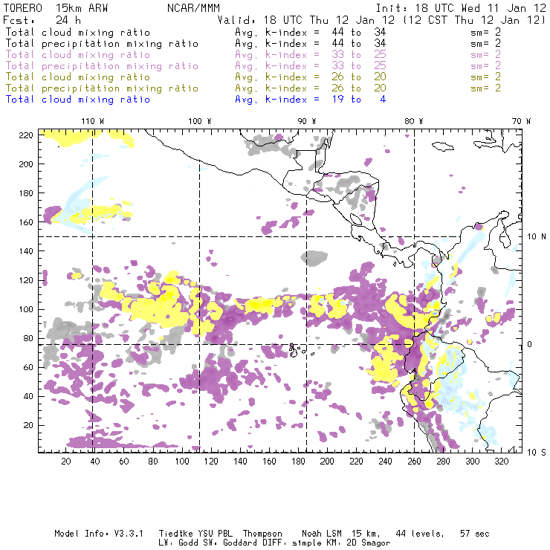The image size is (550, 550).
Task: Click '44 levels,' in the model info line
Action: coord(420,534)
